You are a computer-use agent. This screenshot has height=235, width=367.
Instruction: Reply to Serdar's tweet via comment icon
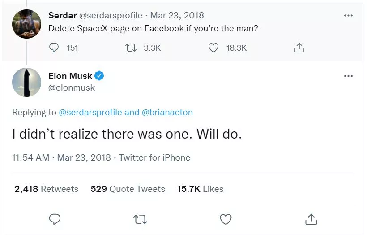(x=55, y=48)
